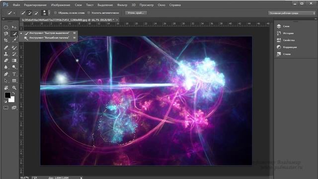Select the Blur tool
Viewport: 318px width, 179px height.
[x=6, y=67]
